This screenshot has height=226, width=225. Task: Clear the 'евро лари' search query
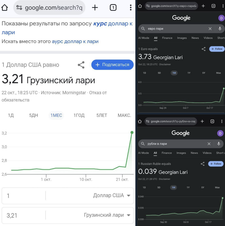point(210,29)
